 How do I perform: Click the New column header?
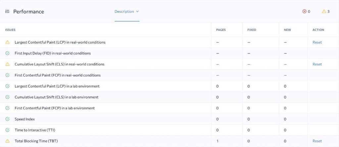(x=287, y=30)
